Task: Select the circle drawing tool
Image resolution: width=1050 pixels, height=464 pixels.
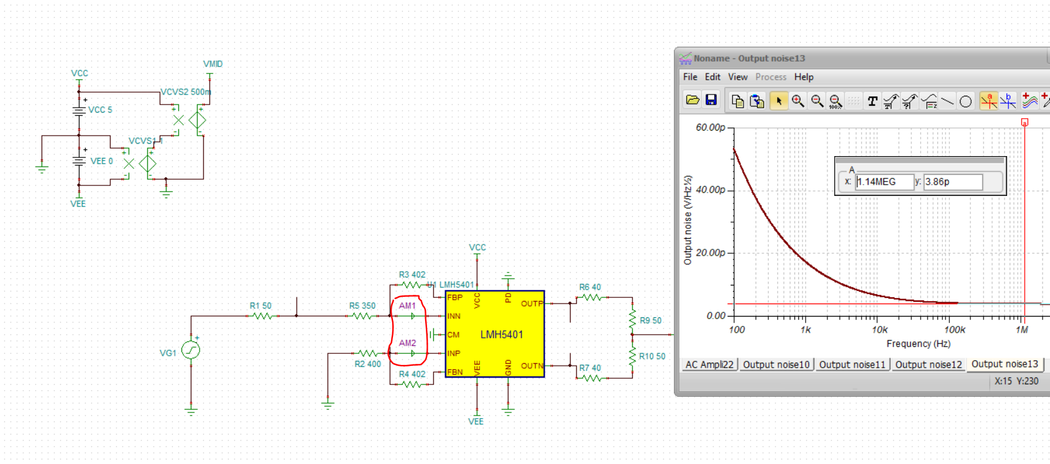Action: pos(965,101)
